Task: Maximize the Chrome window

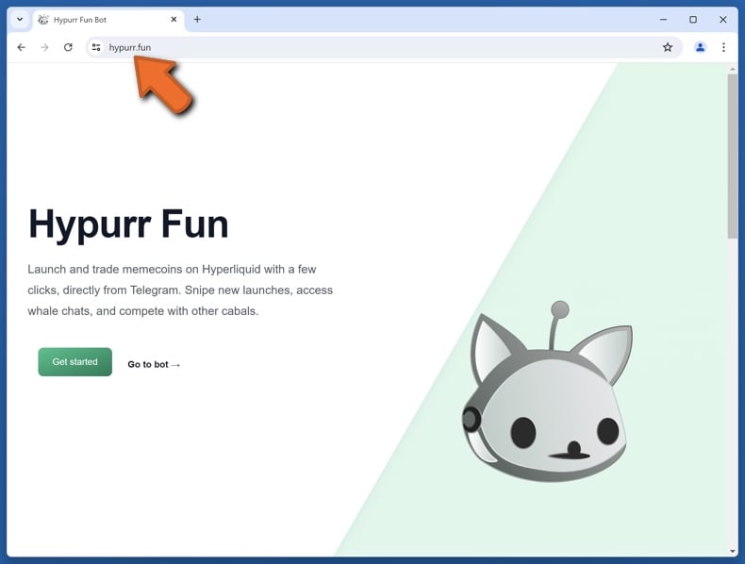Action: point(693,20)
